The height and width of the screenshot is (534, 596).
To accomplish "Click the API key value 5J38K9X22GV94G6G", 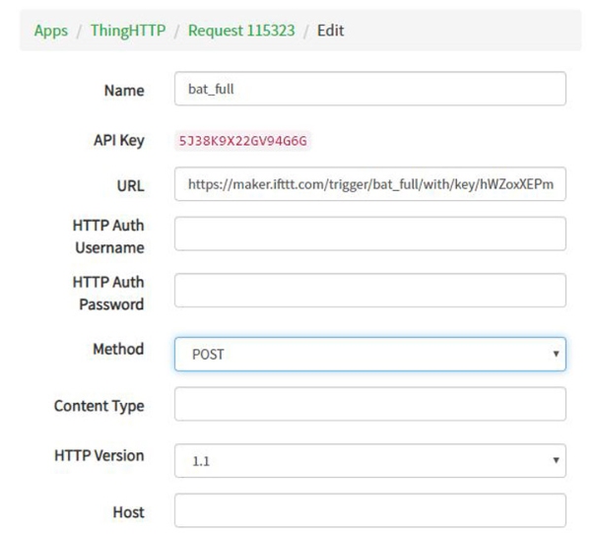I will (242, 141).
